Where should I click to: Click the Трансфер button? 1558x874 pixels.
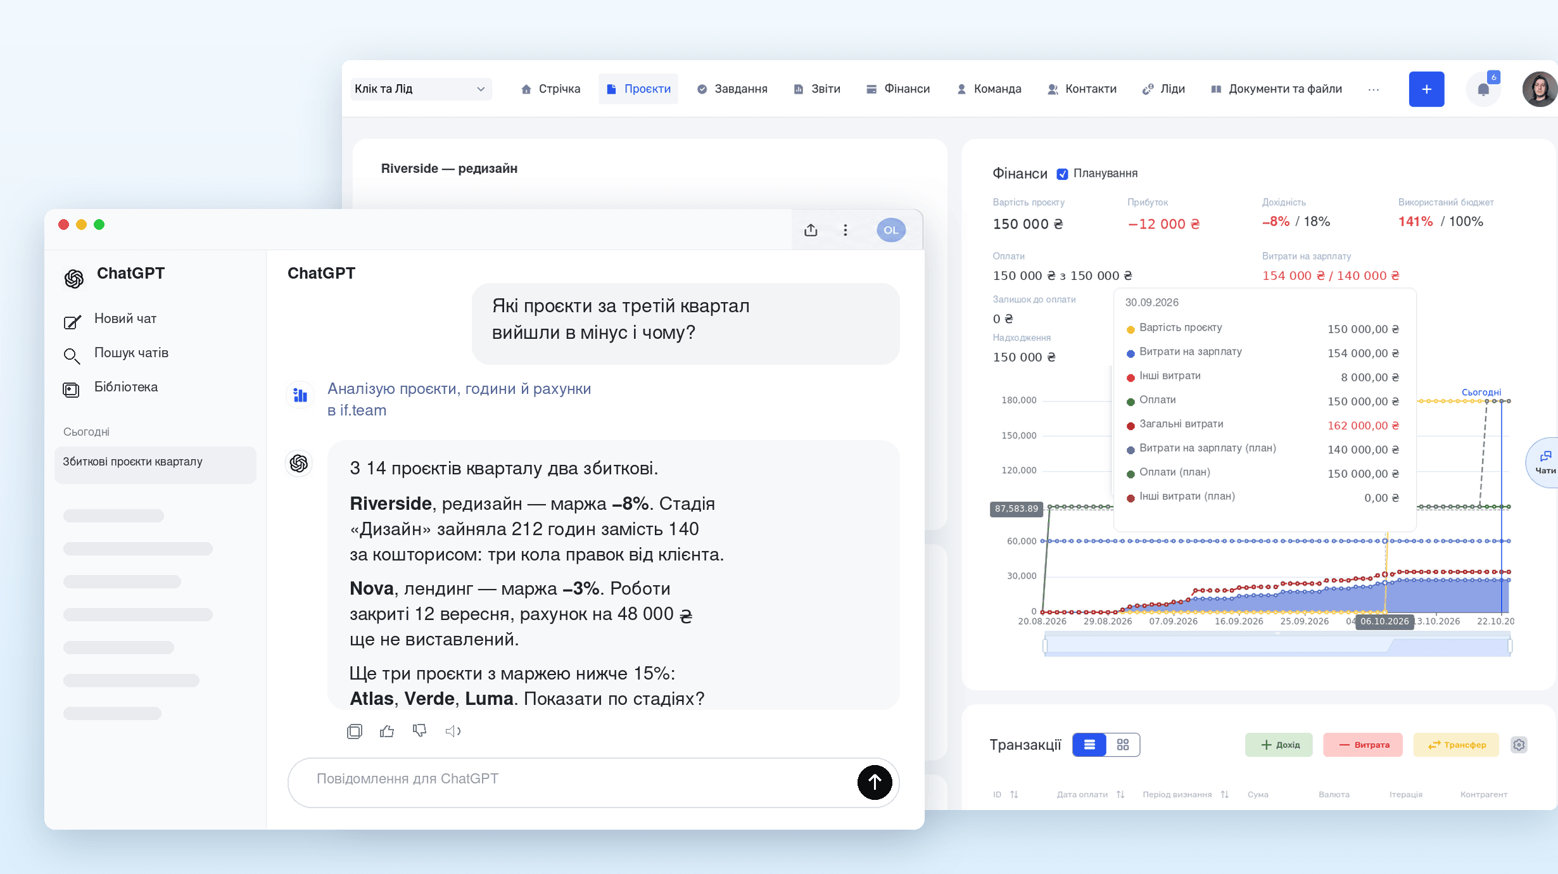pos(1457,745)
